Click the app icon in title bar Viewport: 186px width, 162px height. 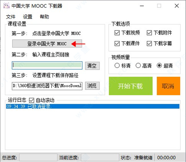7,6
